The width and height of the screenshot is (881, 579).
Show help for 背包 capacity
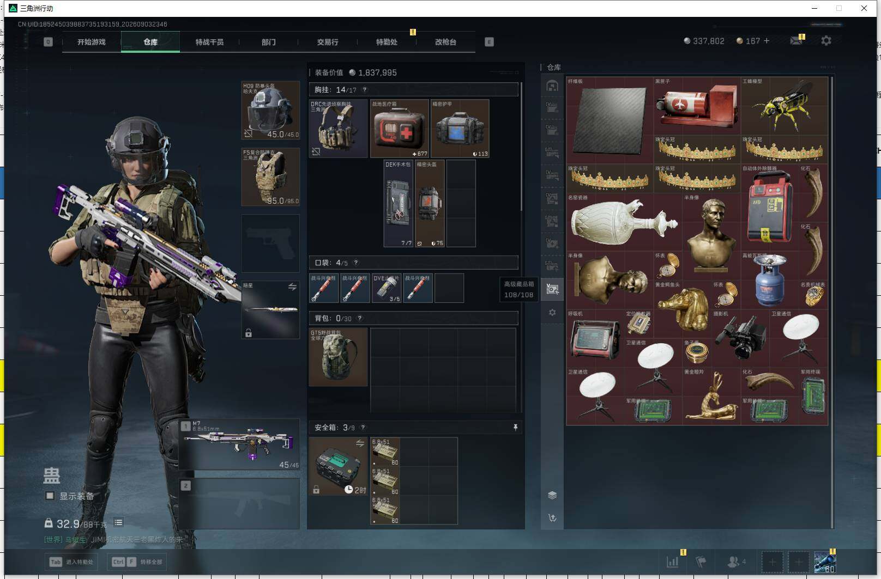coord(360,318)
